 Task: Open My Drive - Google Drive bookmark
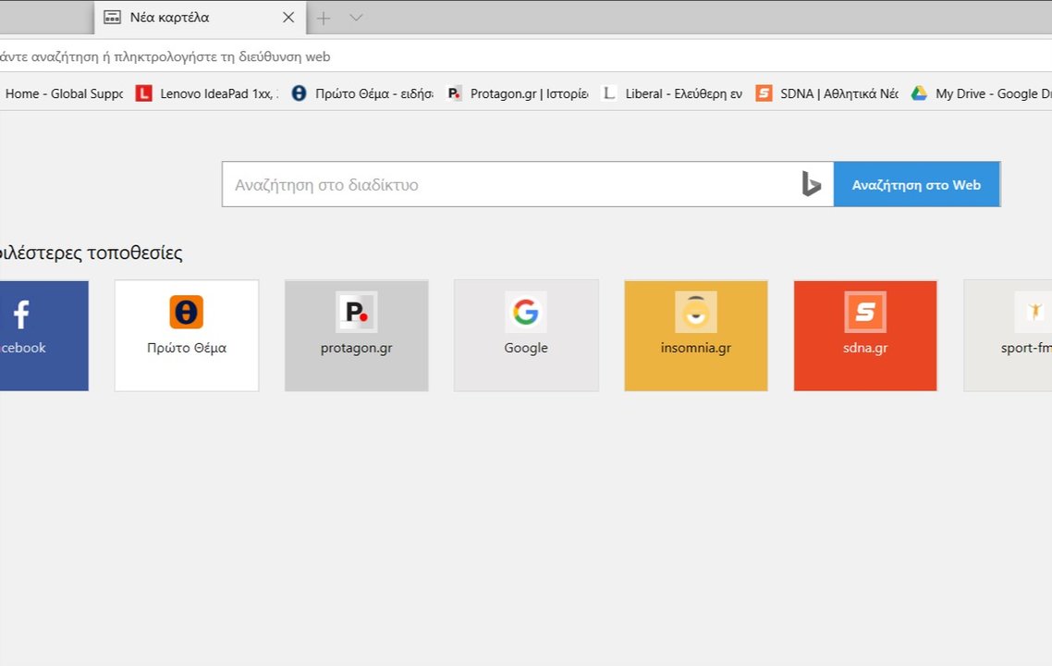981,94
